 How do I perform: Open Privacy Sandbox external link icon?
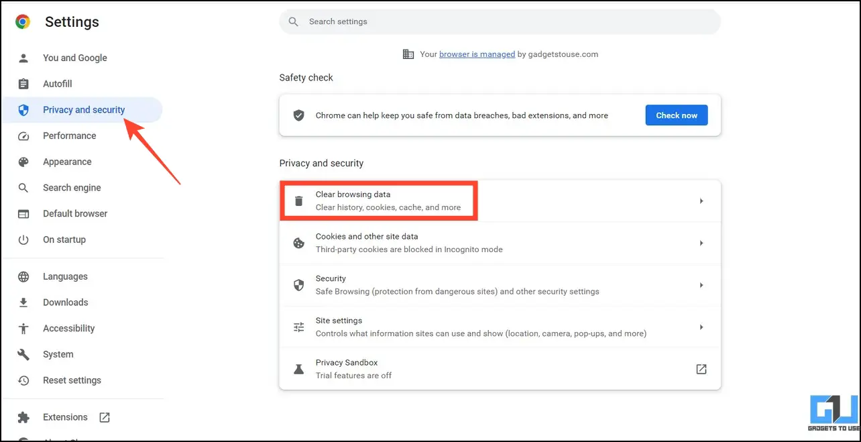pos(701,369)
